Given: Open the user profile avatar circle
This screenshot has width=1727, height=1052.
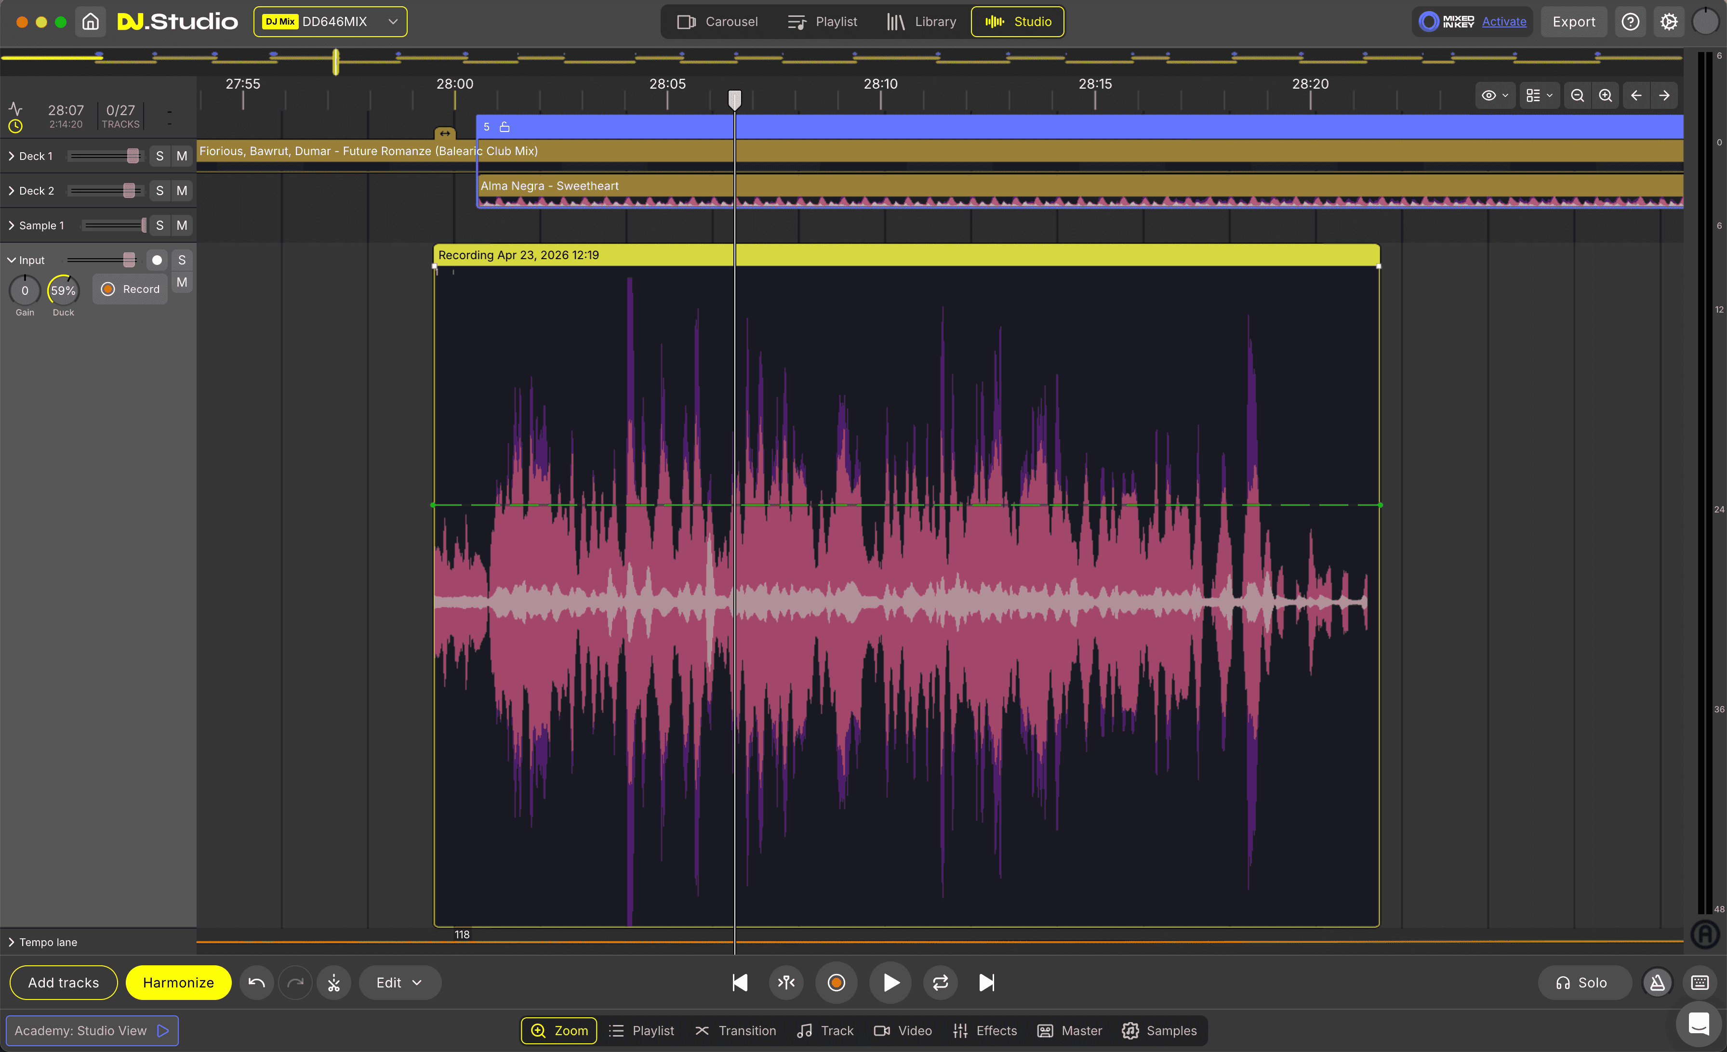Looking at the screenshot, I should (x=1705, y=22).
